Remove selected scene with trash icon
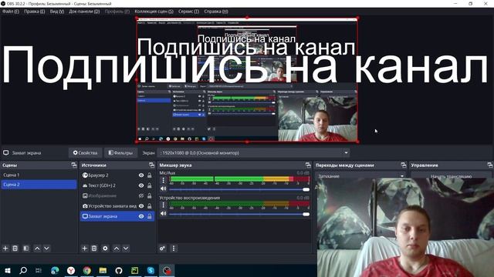The image size is (494, 277). coord(15,249)
